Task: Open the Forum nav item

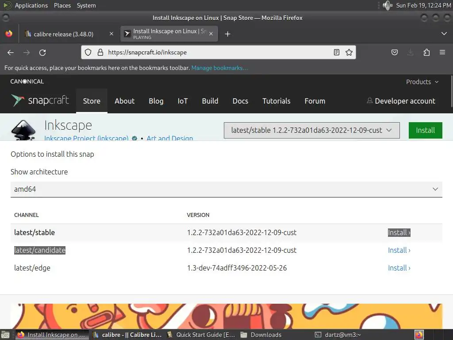Action: tap(315, 101)
